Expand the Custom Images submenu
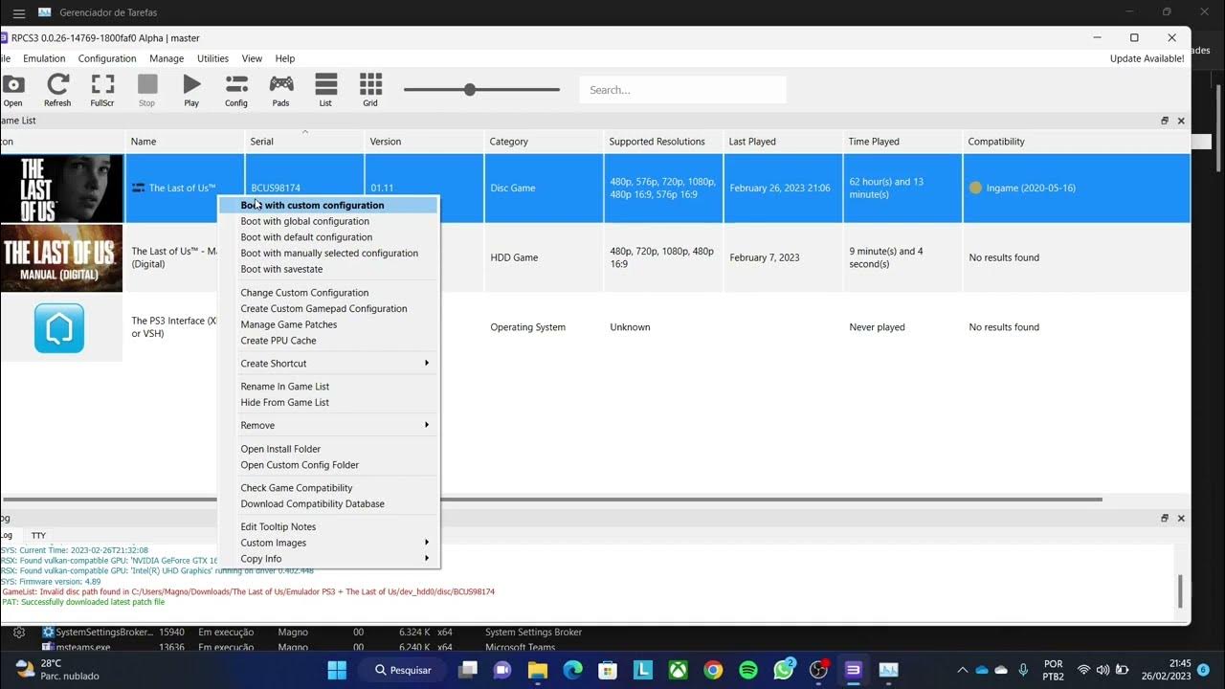The height and width of the screenshot is (689, 1225). pyautogui.click(x=328, y=543)
